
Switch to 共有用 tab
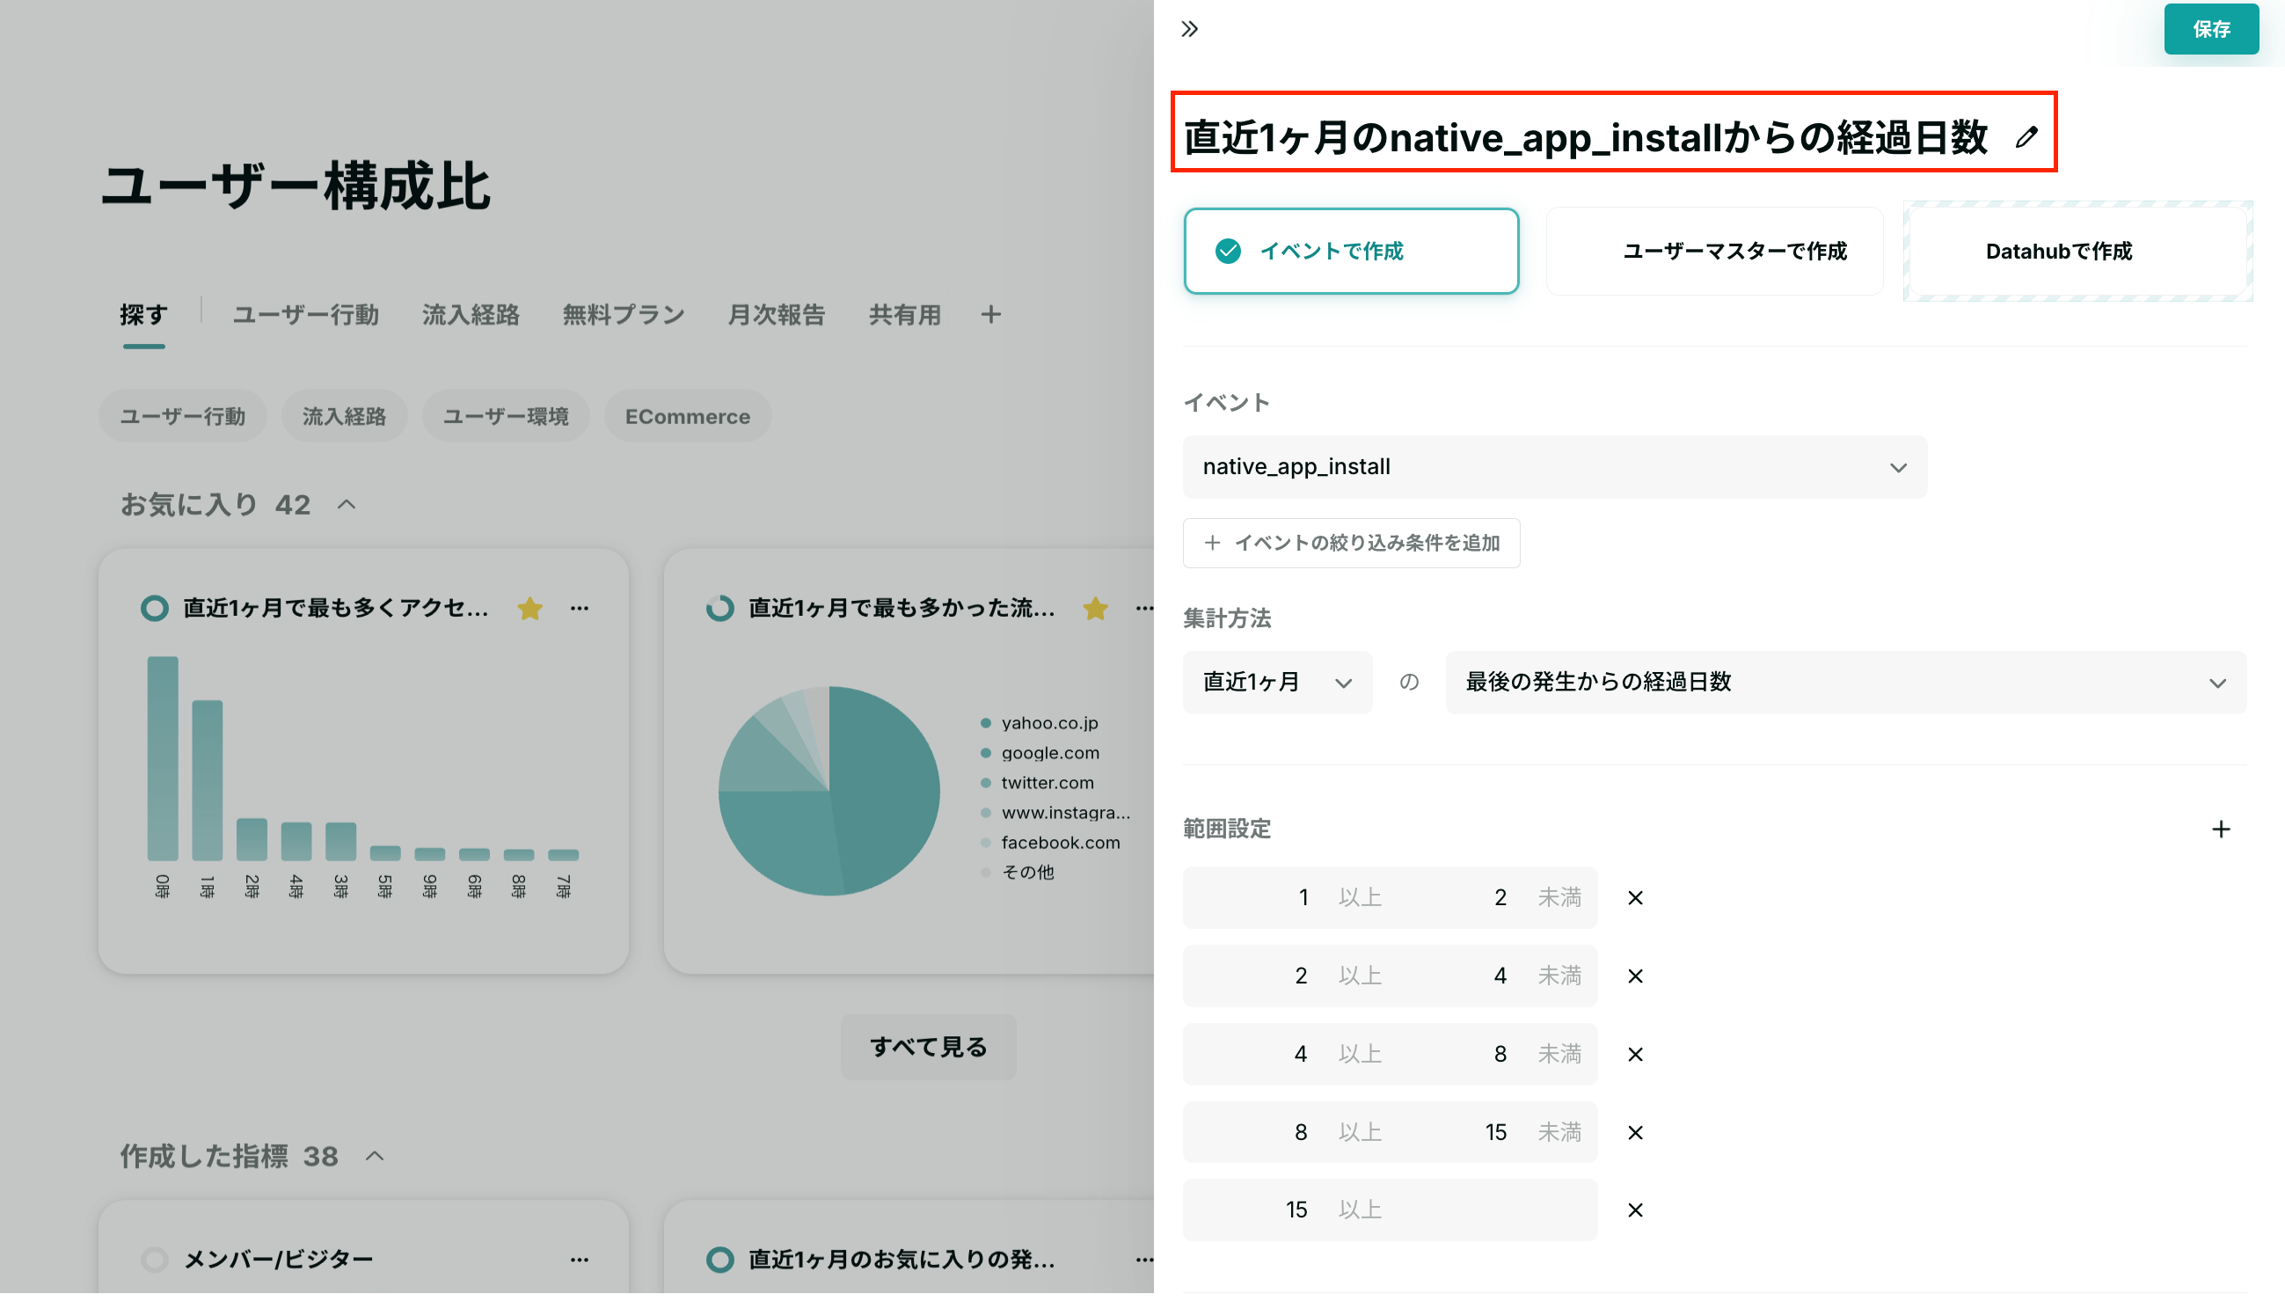tap(904, 315)
